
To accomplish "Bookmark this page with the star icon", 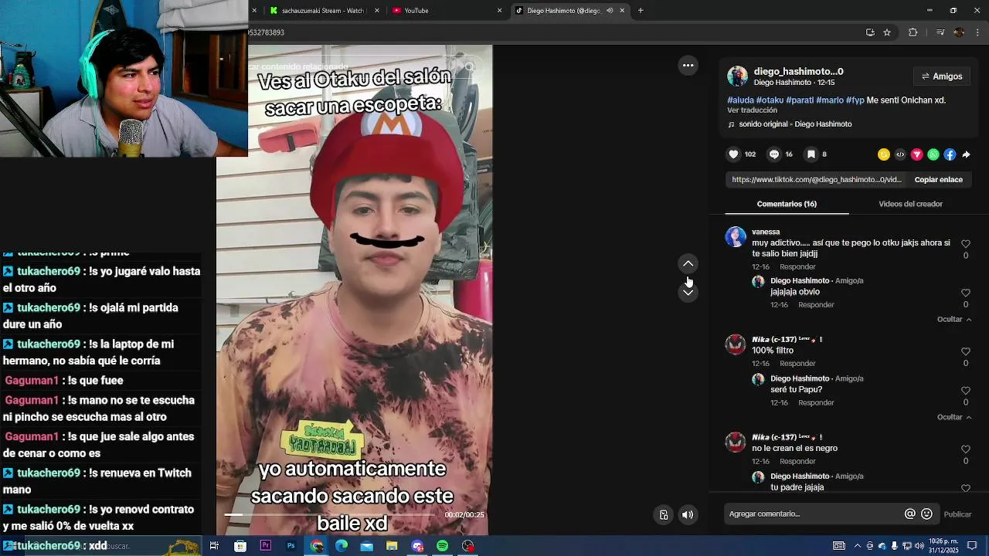I will point(887,32).
